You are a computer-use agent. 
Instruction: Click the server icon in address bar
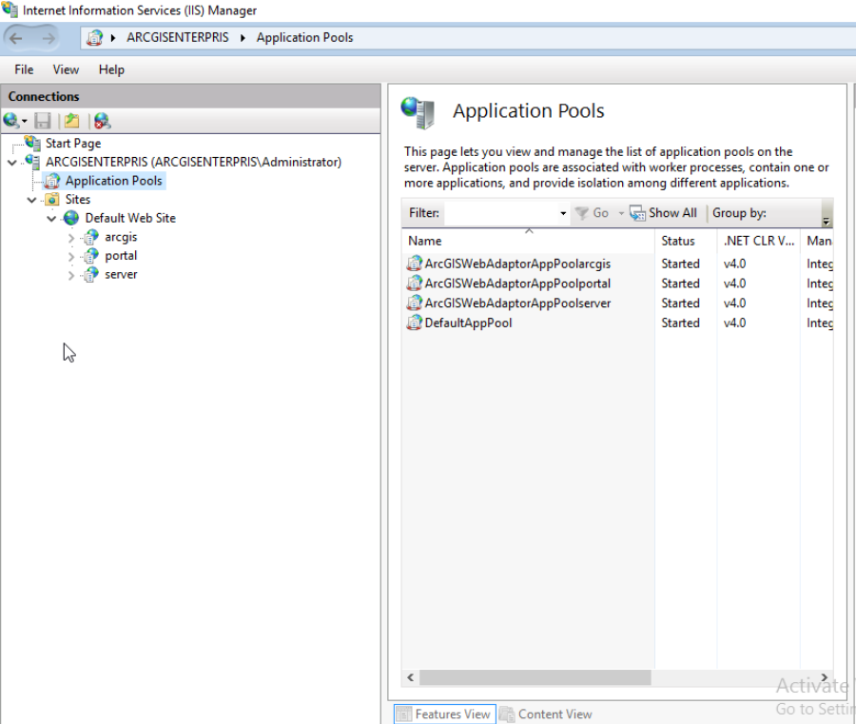click(95, 38)
